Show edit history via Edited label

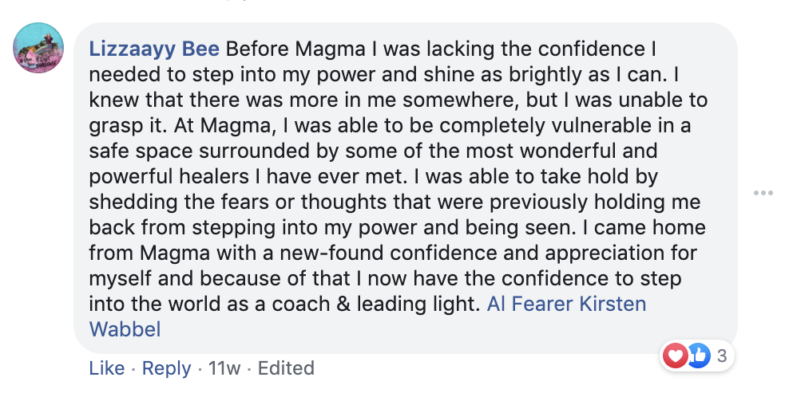coord(286,368)
